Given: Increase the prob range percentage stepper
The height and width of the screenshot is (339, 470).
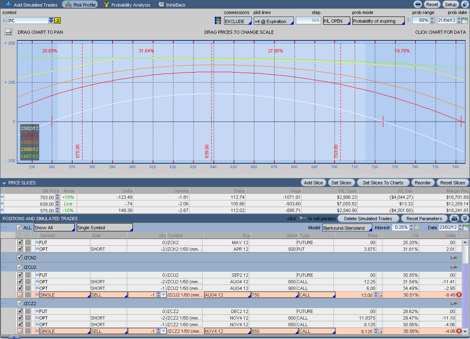Looking at the screenshot, I should 432,19.
